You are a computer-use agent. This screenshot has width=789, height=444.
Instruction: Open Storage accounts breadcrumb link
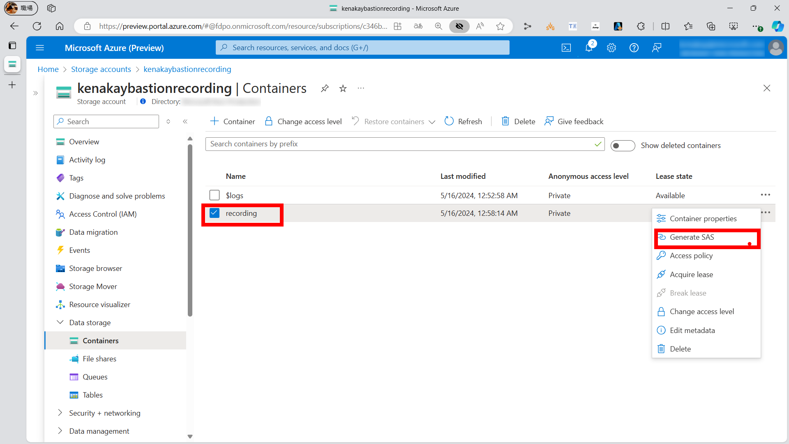(101, 69)
